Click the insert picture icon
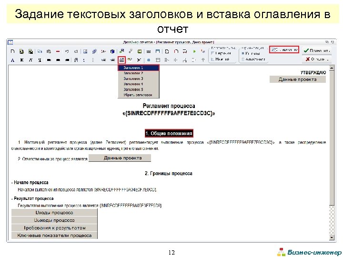This screenshot has width=343, height=257. [85, 51]
